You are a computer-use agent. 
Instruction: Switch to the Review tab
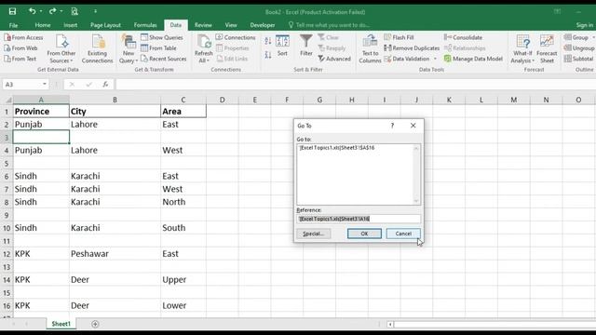(203, 25)
